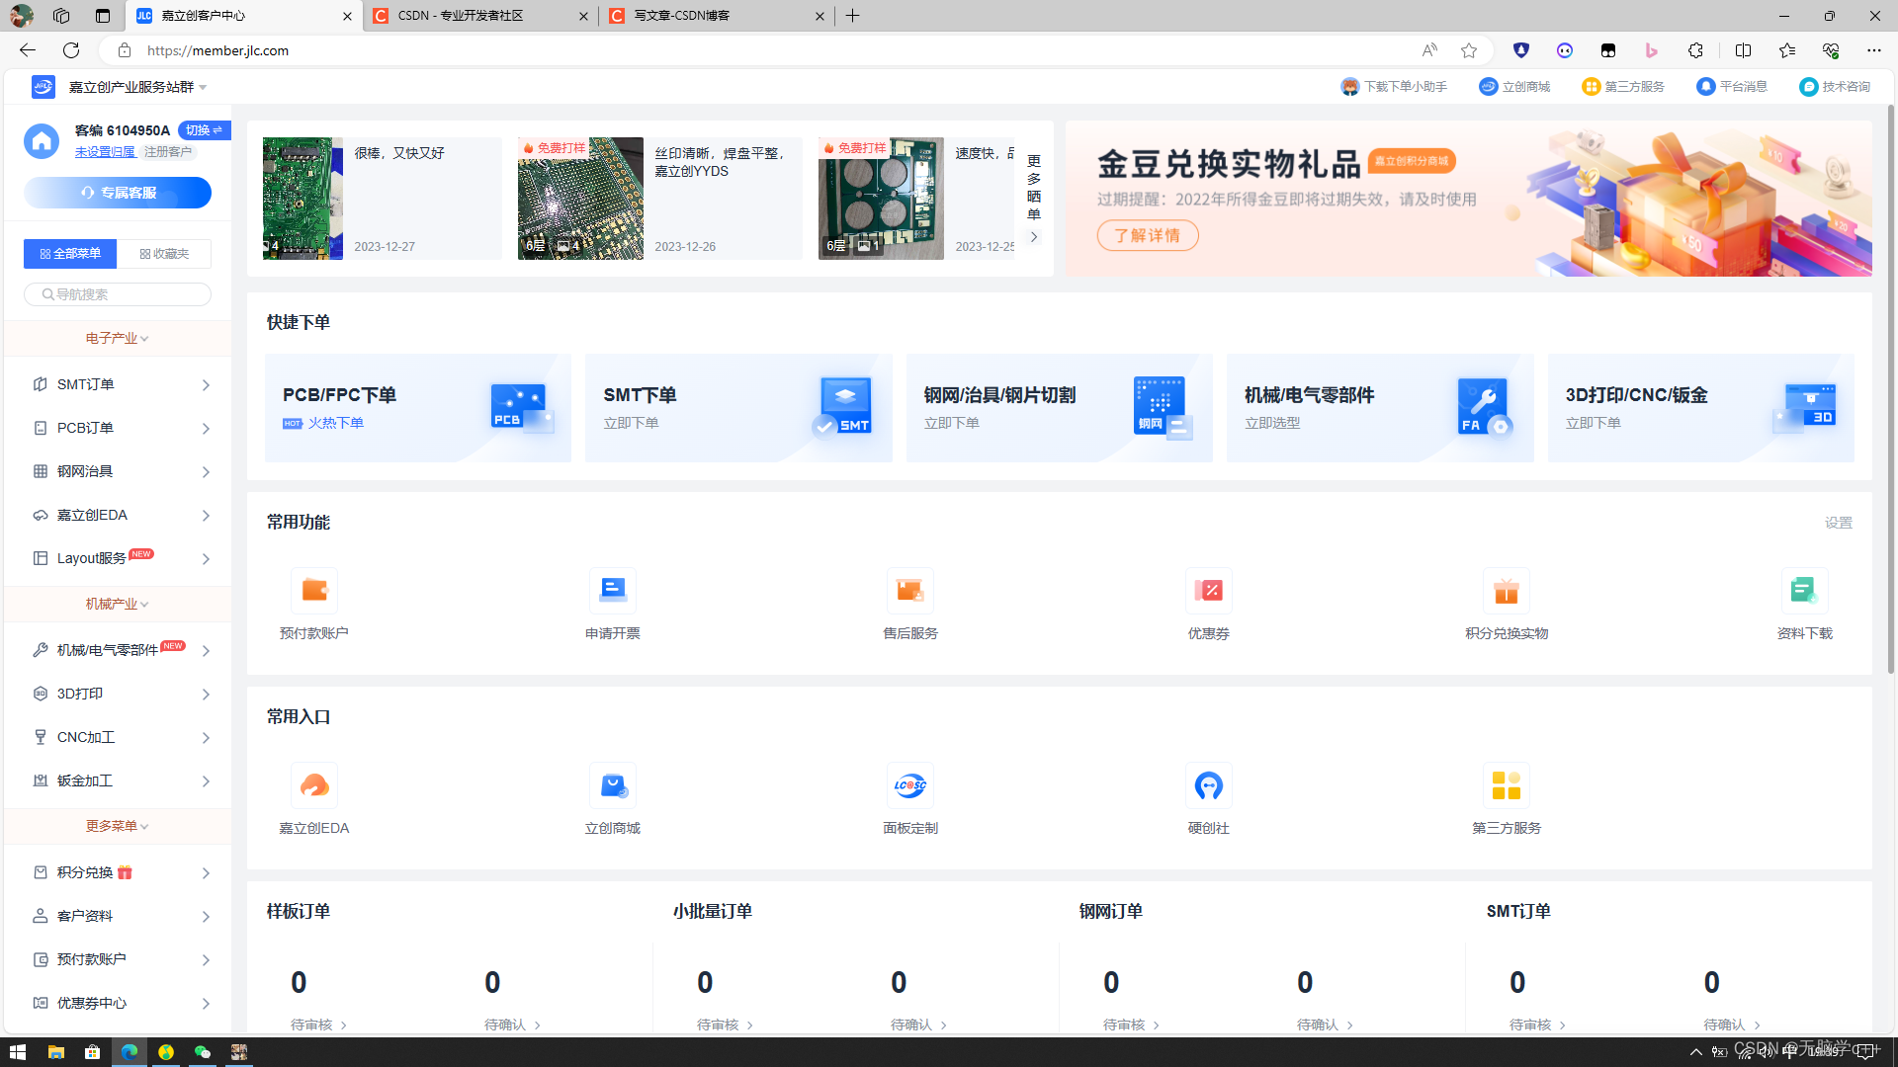Click the page vertical scrollbar
The height and width of the screenshot is (1067, 1898).
1890,395
